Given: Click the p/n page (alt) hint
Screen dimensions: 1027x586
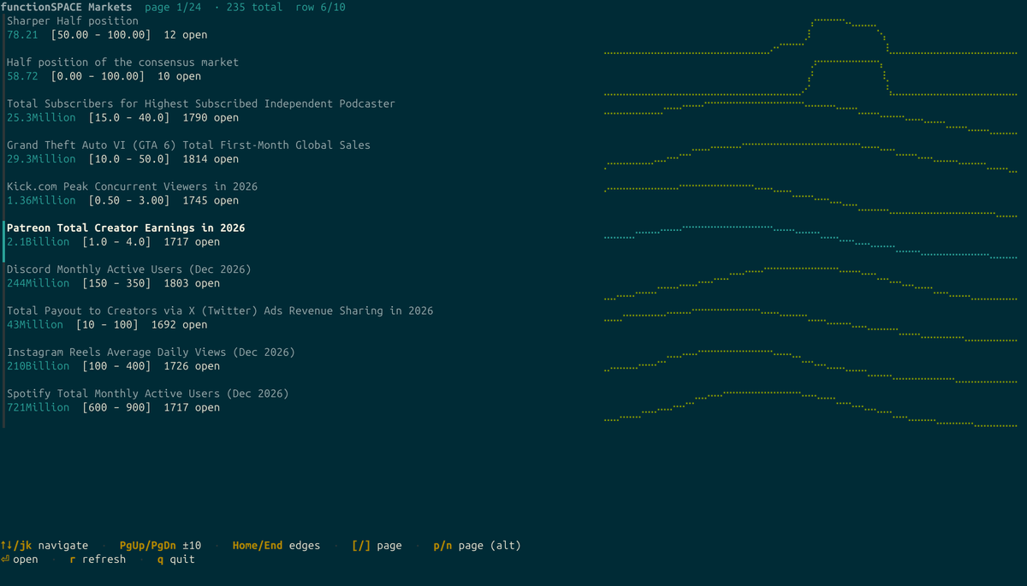Looking at the screenshot, I should coord(477,545).
